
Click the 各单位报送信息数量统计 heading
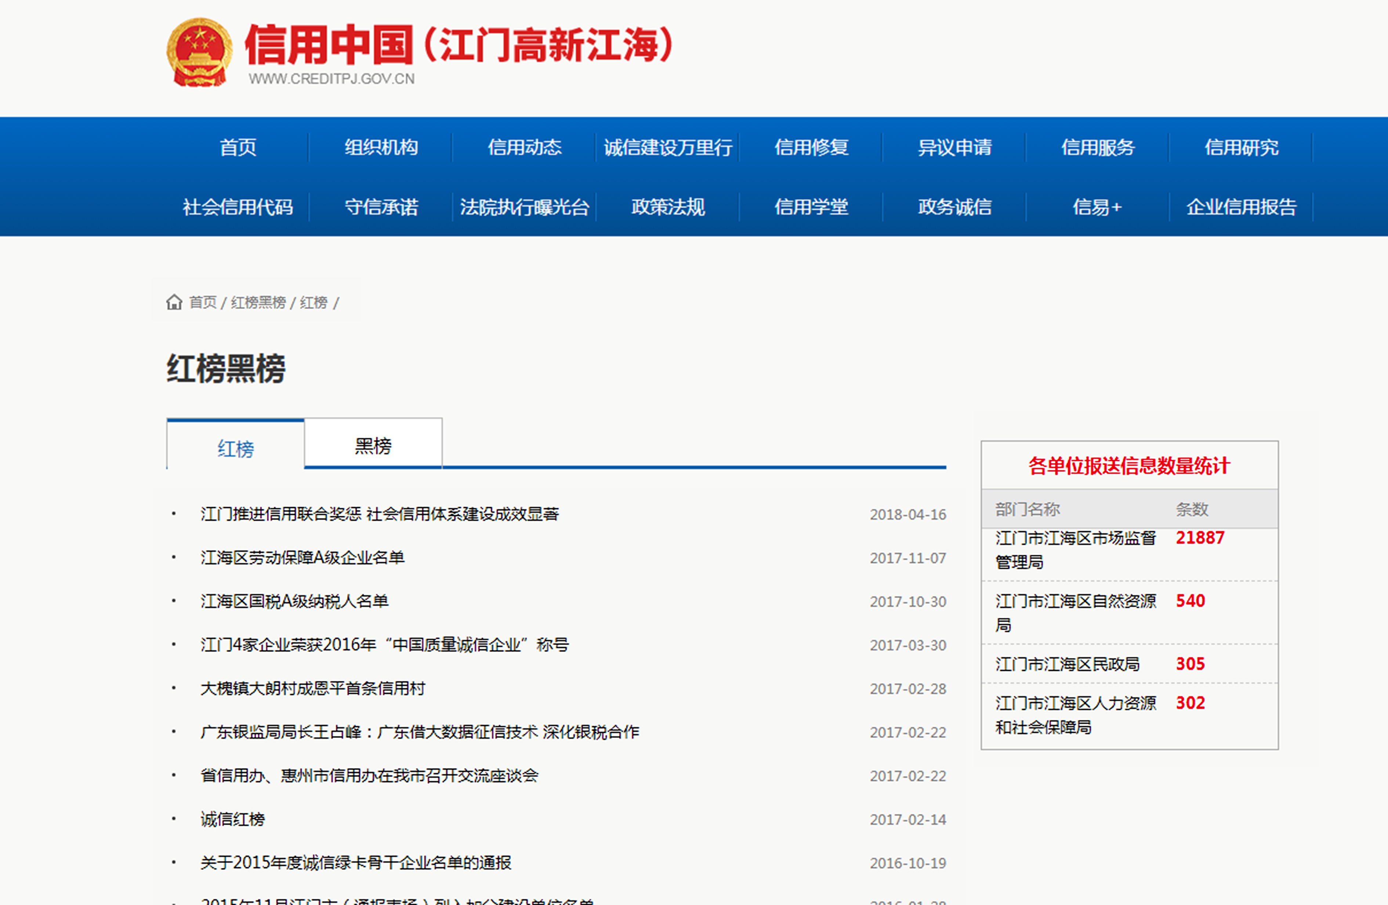[x=1129, y=465]
